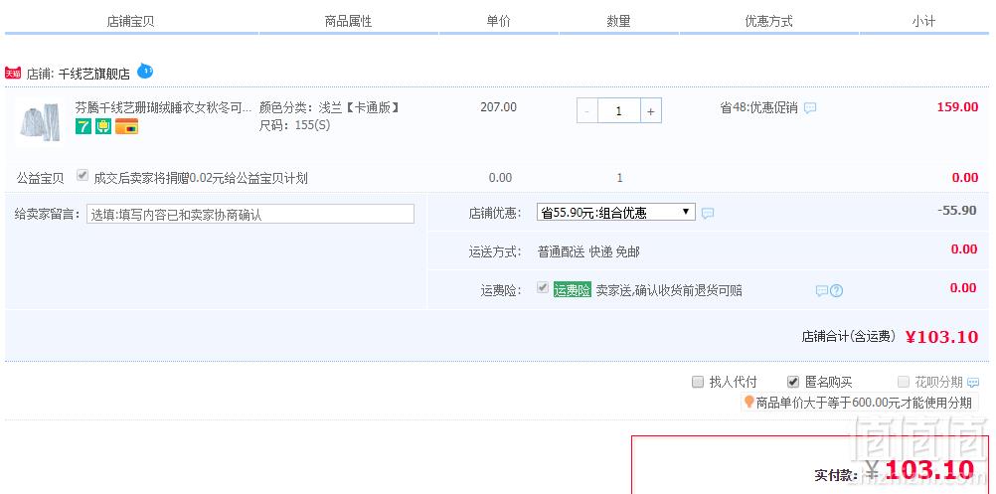Click 成交后卖家将捐赠0.02元 donation text
Image resolution: width=996 pixels, height=494 pixels.
click(201, 179)
